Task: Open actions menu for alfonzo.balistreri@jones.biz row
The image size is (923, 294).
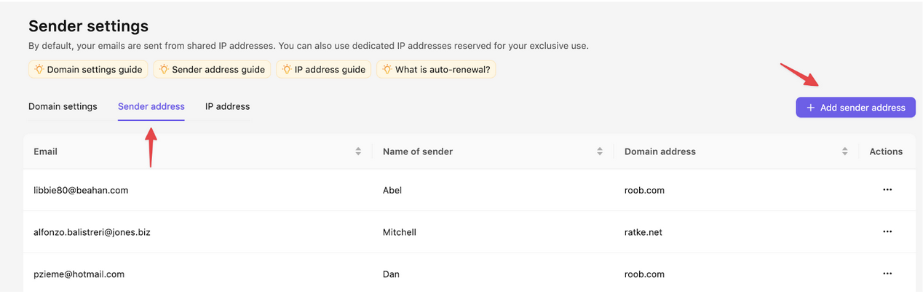Action: pos(887,232)
